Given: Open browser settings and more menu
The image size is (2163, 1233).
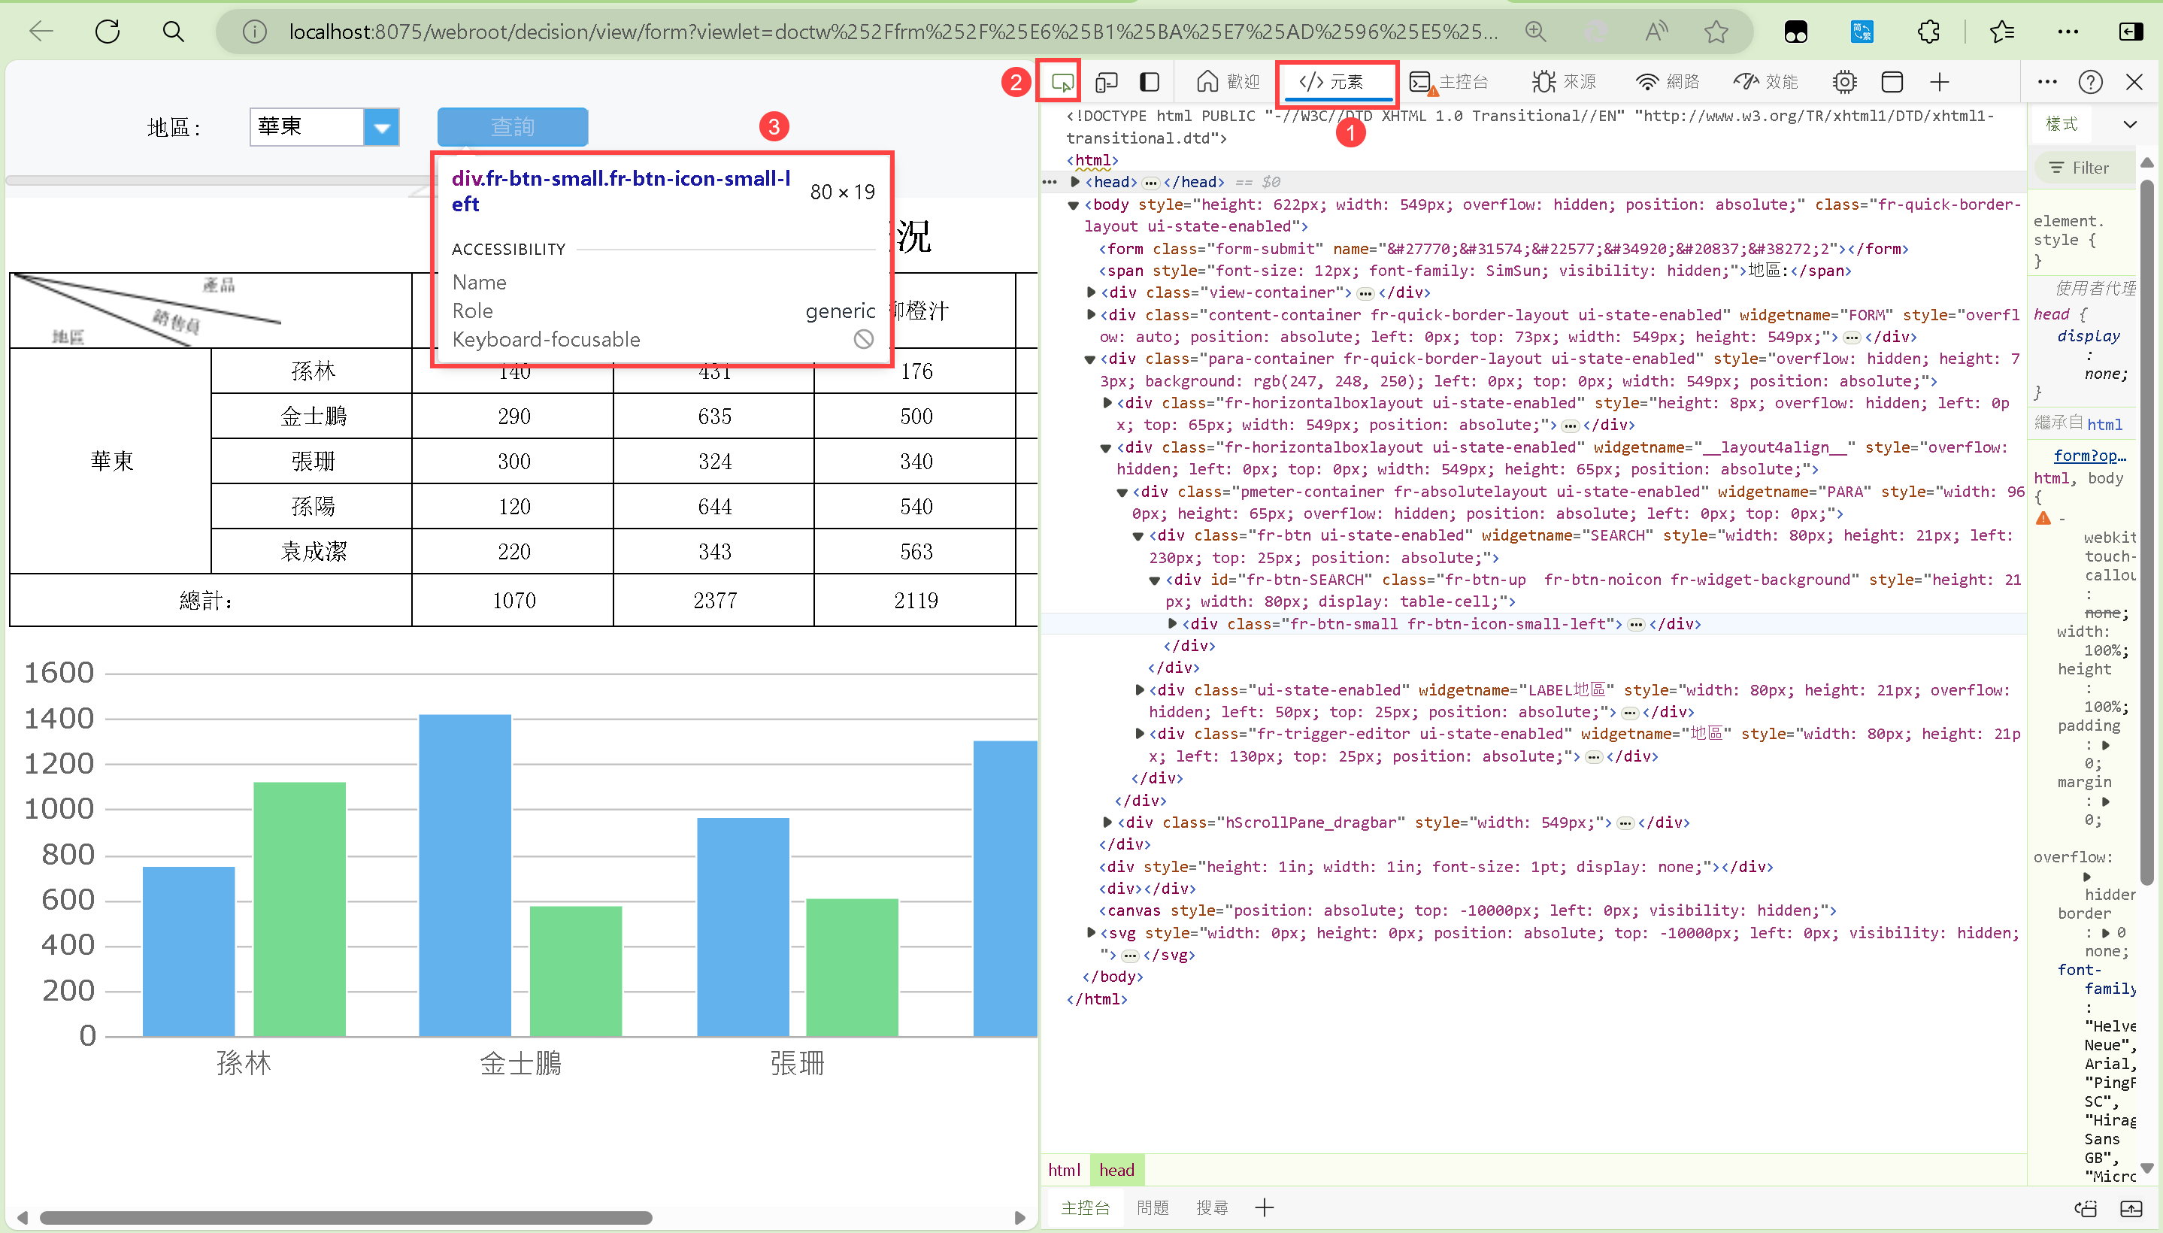Looking at the screenshot, I should [x=2068, y=32].
